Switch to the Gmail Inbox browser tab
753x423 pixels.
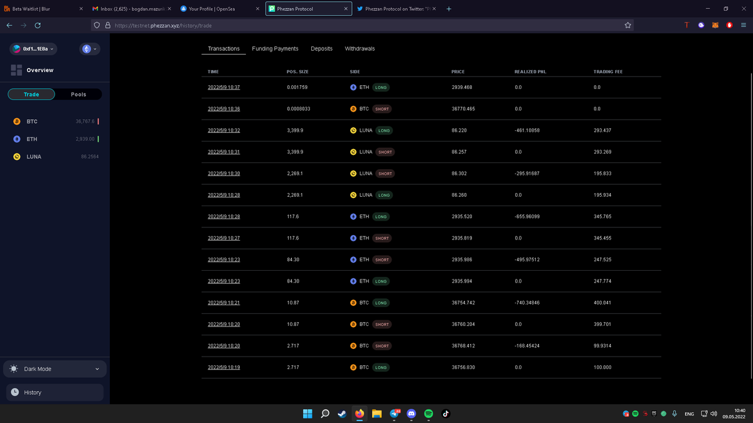click(x=131, y=9)
